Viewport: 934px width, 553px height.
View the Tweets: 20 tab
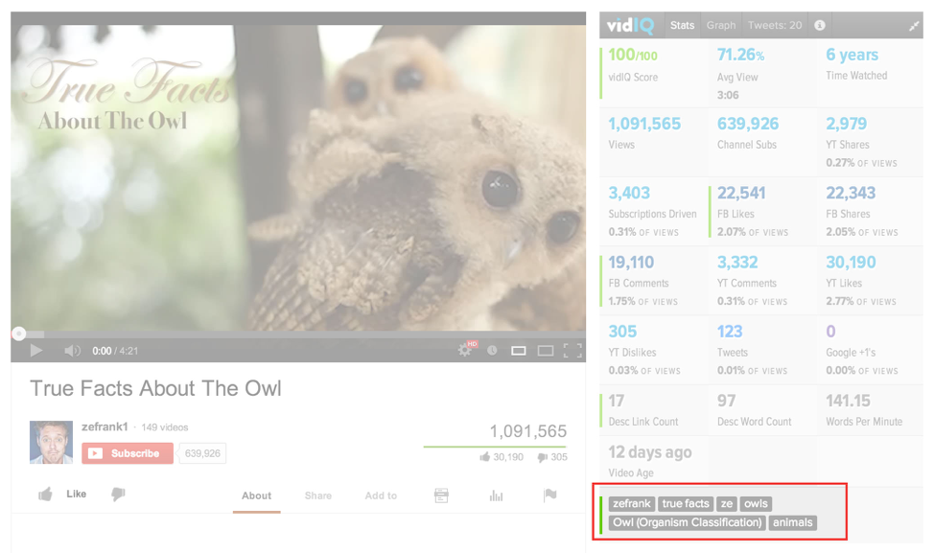pyautogui.click(x=773, y=25)
